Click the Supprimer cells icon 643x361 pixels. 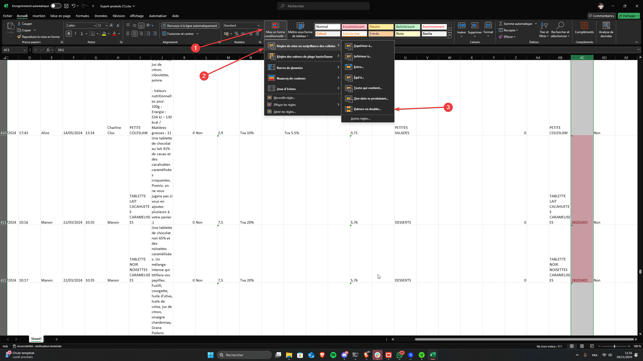475,25
